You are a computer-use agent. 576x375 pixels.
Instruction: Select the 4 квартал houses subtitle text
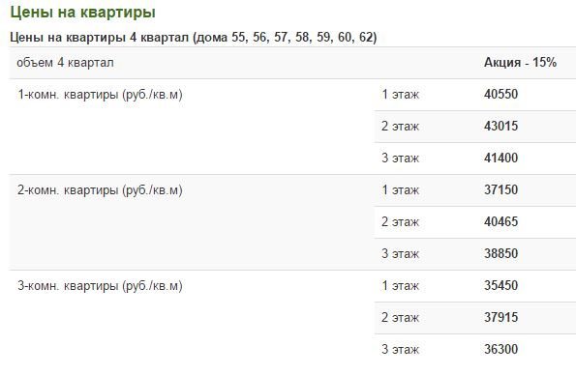[194, 38]
